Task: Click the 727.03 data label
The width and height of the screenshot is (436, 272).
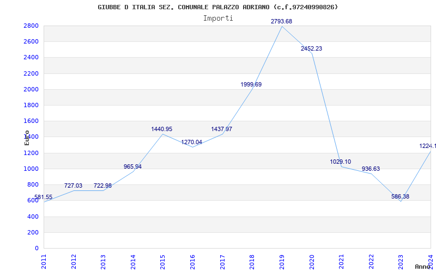Action: click(73, 186)
